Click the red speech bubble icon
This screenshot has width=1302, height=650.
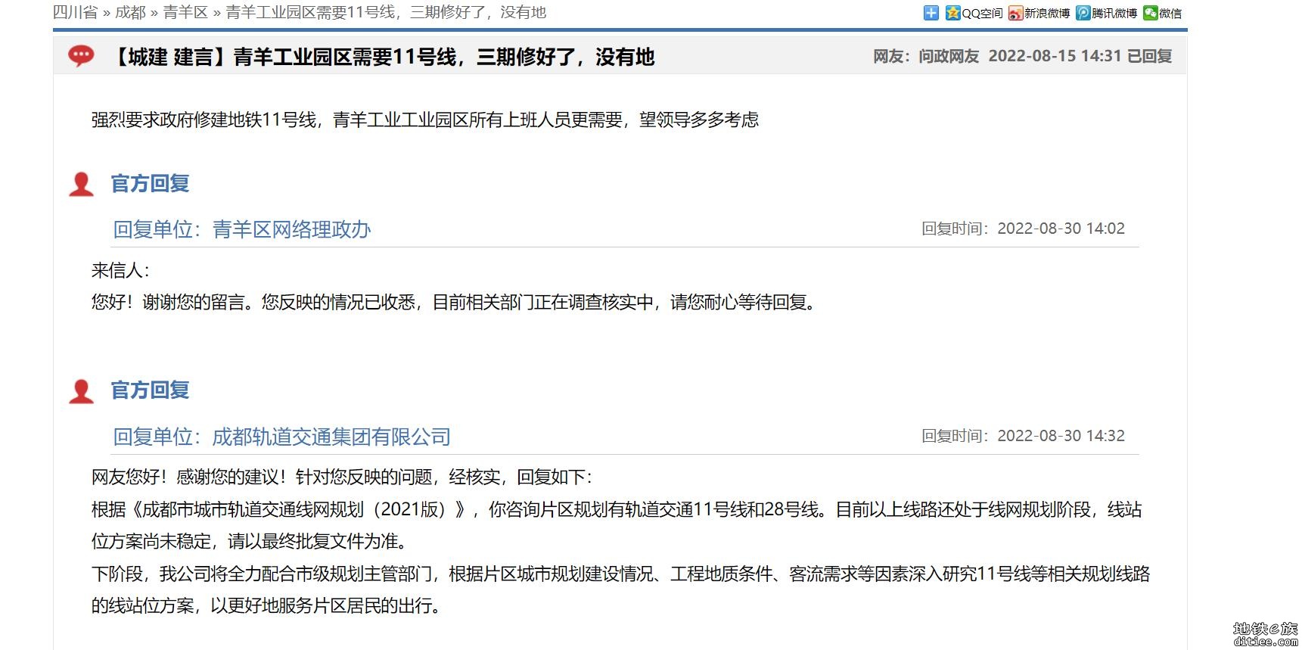(81, 56)
